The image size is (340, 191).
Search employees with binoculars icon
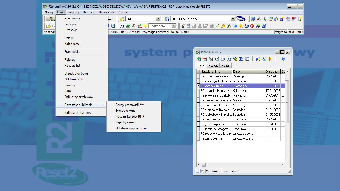(x=229, y=59)
